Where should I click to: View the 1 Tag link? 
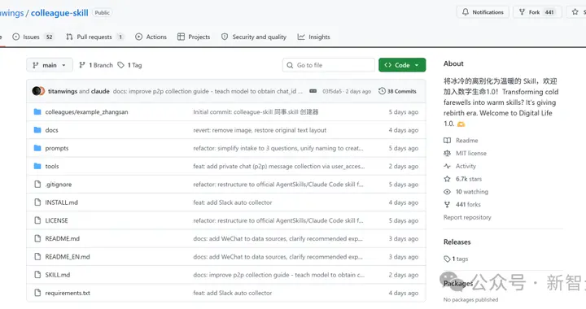(x=129, y=65)
